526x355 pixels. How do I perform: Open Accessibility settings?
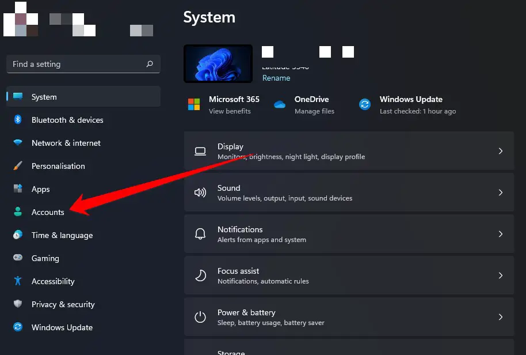[x=83, y=281]
